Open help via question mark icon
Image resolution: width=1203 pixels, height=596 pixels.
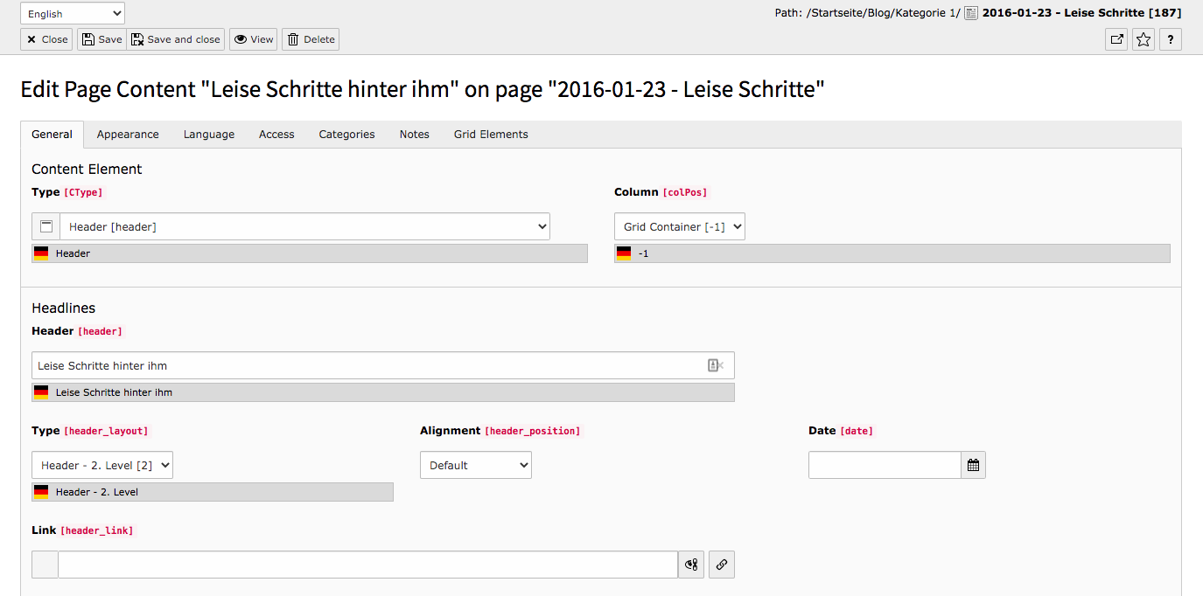click(x=1171, y=39)
